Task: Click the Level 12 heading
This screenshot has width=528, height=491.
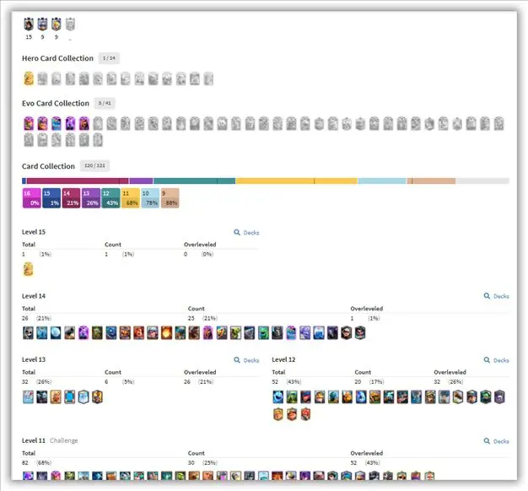Action: [283, 359]
